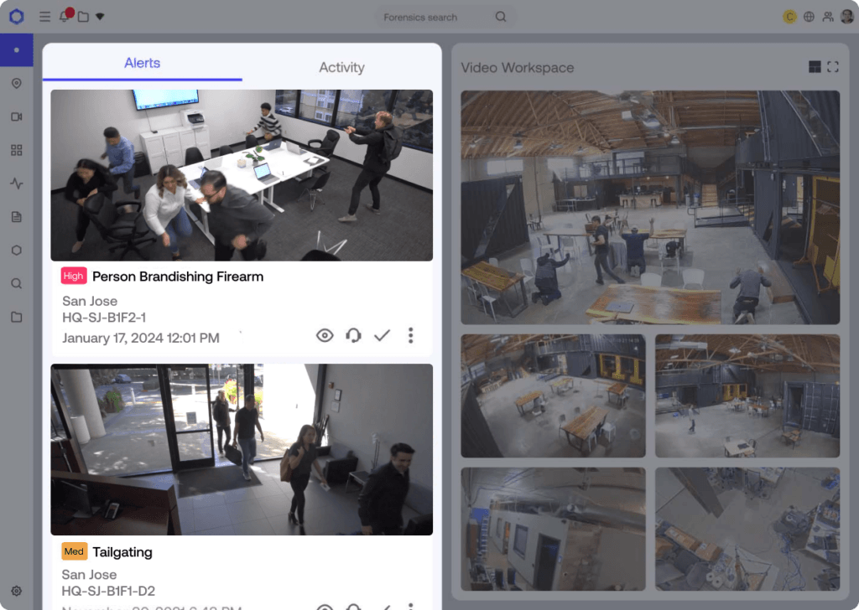Screen dimensions: 859x610
Task: Open Person Brandishing Firearm alert image
Action: pos(242,175)
